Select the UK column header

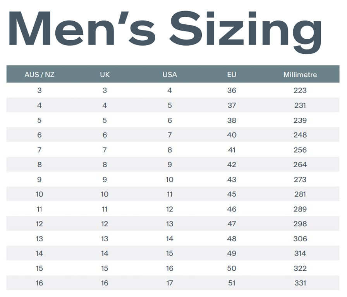point(105,75)
